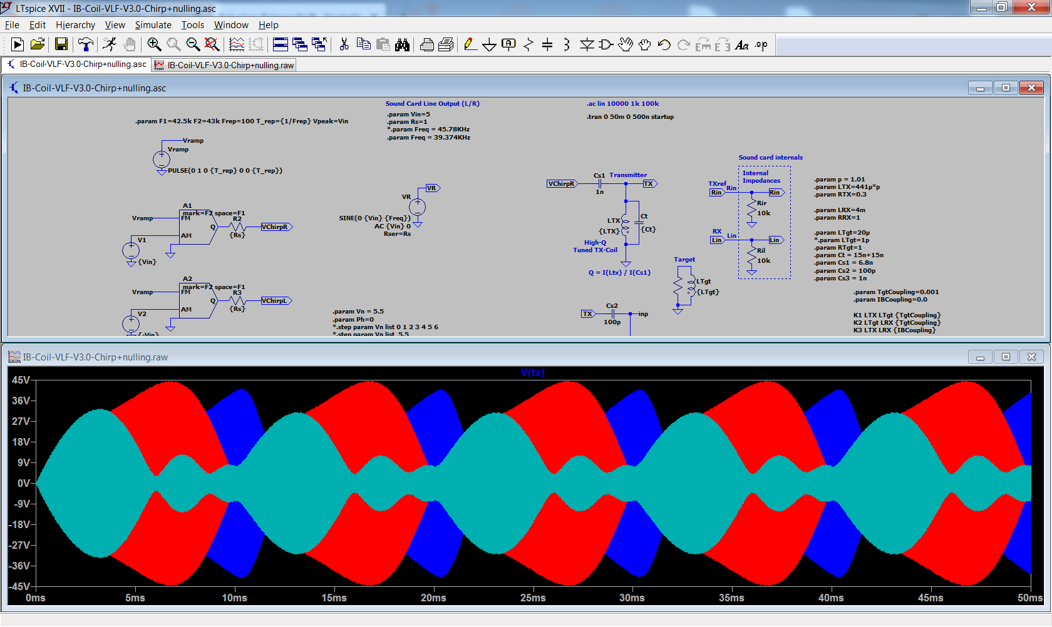Open the View menu
The image size is (1052, 627).
tap(115, 25)
